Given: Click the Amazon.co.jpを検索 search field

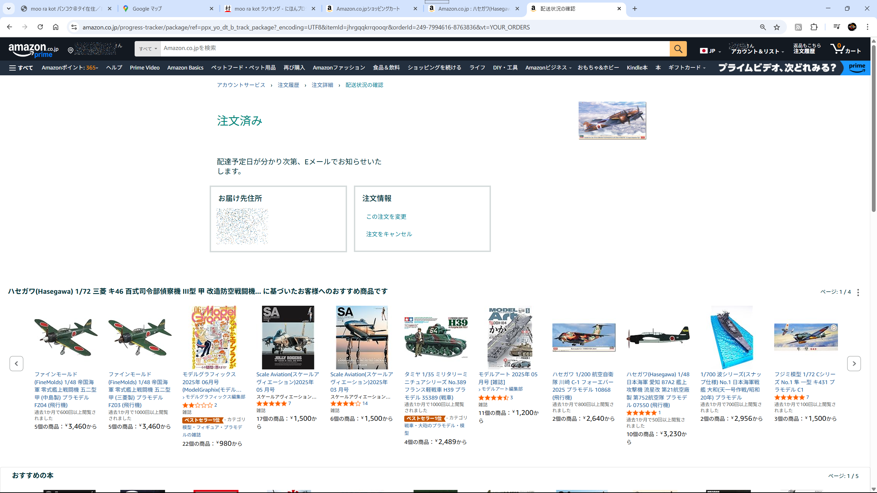Looking at the screenshot, I should (x=415, y=49).
